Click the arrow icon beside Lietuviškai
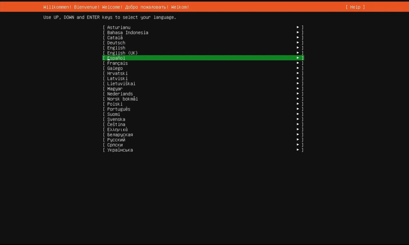This screenshot has width=409, height=245. (x=298, y=84)
